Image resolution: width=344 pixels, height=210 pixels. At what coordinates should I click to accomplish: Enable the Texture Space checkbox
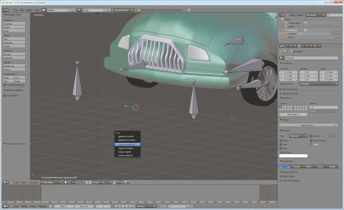point(311,141)
